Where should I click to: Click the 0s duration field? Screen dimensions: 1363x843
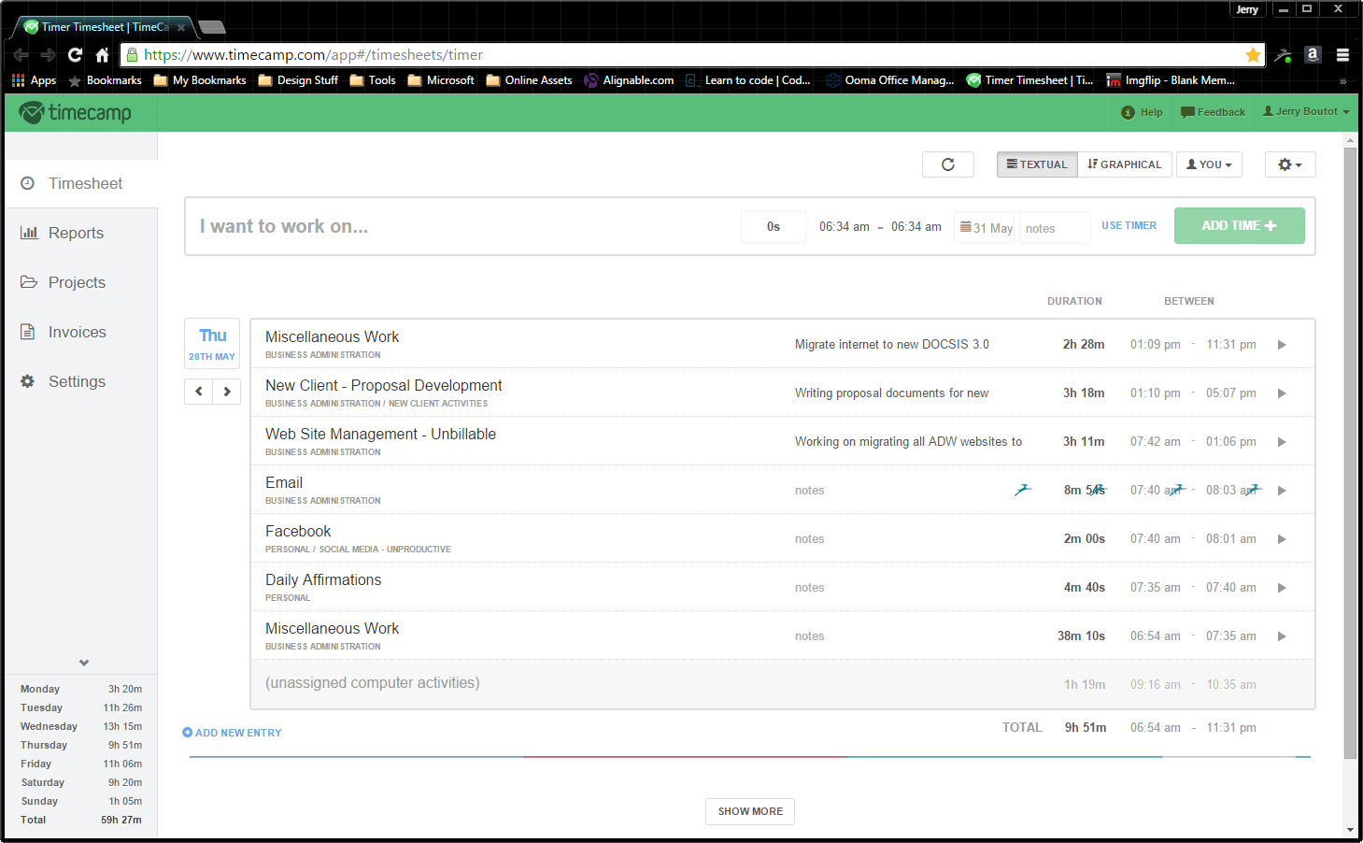click(774, 227)
